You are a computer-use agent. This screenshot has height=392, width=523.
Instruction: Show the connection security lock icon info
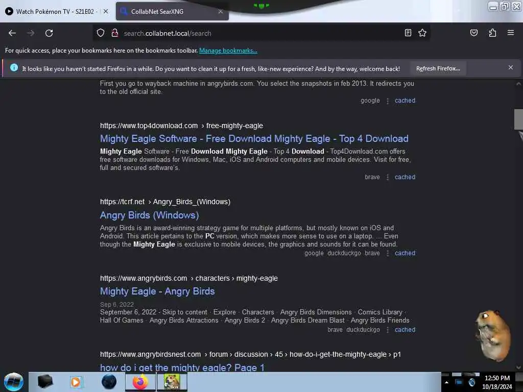point(115,33)
